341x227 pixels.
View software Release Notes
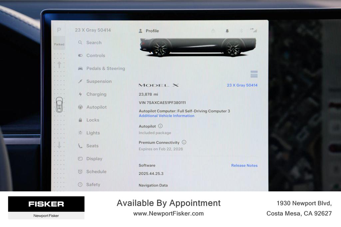click(244, 165)
